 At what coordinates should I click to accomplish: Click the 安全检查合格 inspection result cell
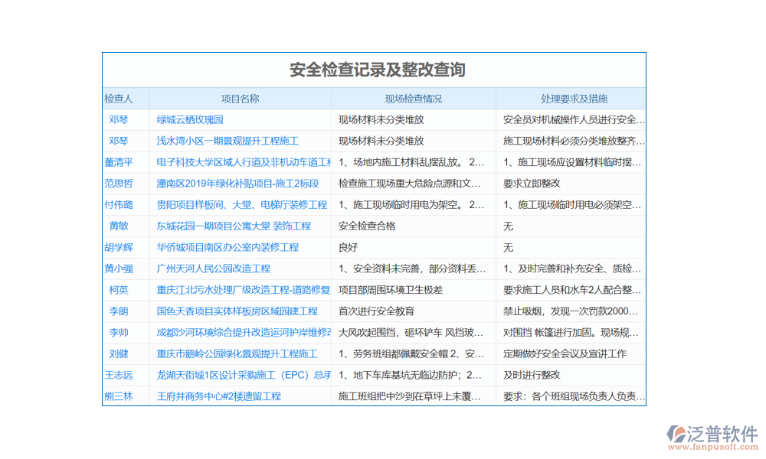[367, 226]
